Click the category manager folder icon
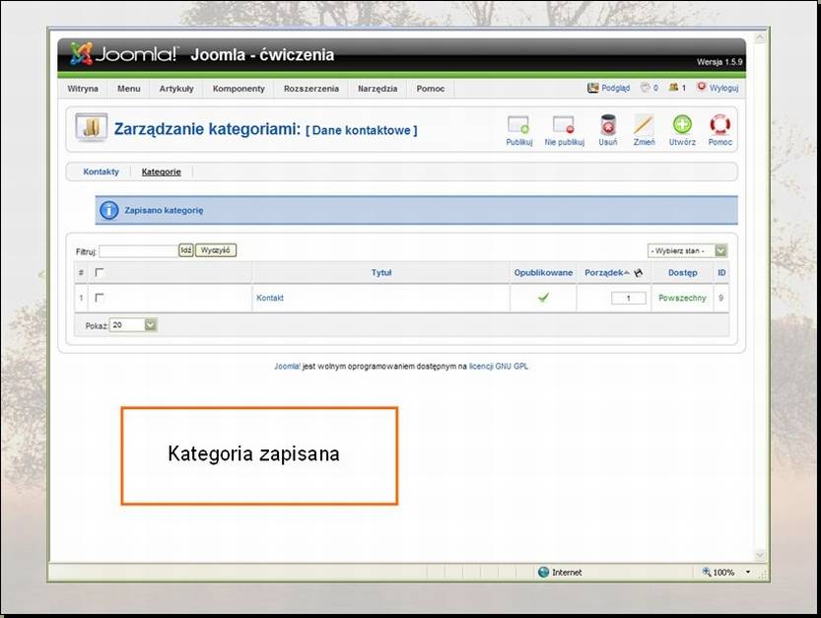Screen dimensions: 821x618 pos(91,127)
